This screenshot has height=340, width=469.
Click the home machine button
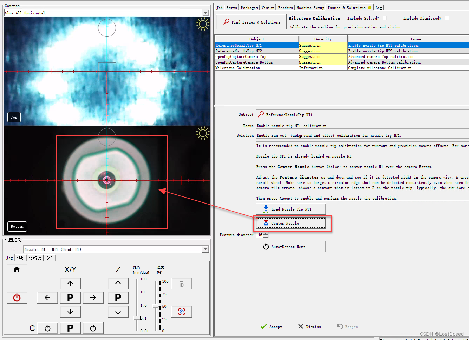[x=17, y=269]
